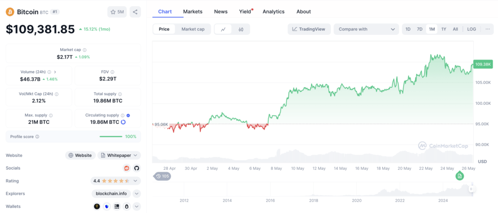Switch to the News tab
The width and height of the screenshot is (498, 213).
pos(221,12)
